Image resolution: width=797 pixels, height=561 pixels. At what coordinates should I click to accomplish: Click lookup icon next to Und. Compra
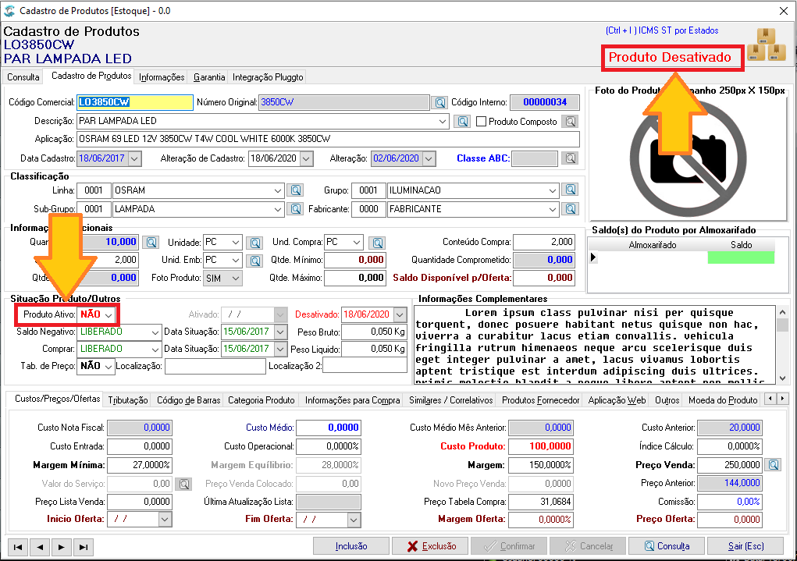coord(378,243)
